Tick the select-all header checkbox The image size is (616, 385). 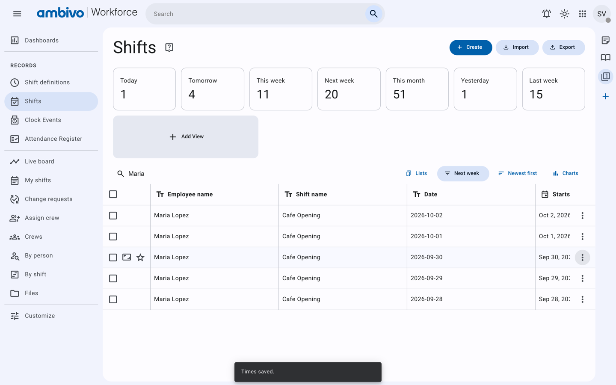[113, 194]
